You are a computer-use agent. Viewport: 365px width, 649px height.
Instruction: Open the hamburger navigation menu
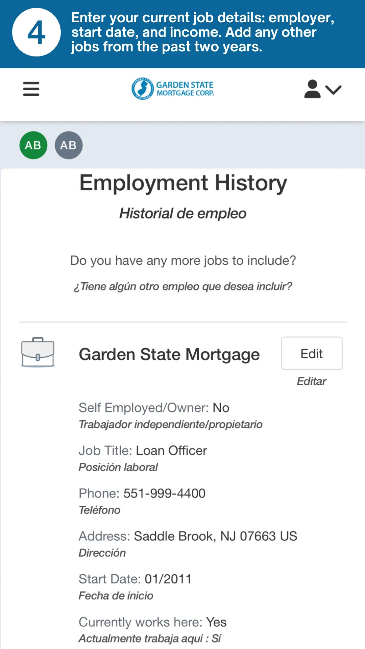tap(31, 89)
